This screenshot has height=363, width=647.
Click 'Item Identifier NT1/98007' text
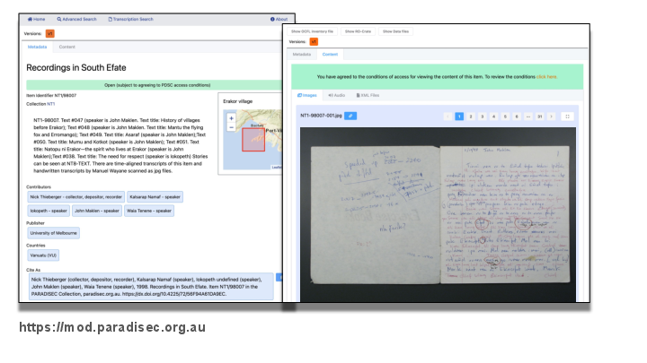(51, 96)
